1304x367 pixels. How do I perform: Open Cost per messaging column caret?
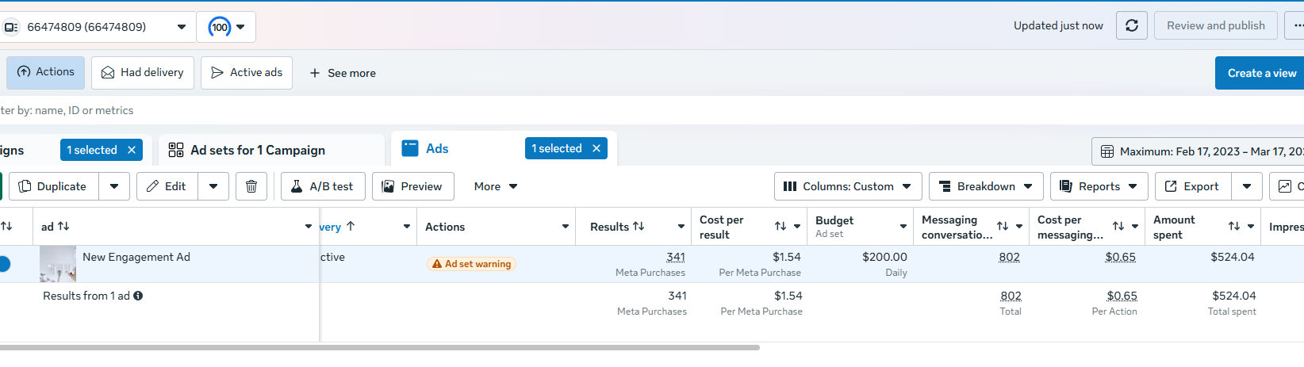point(1135,227)
